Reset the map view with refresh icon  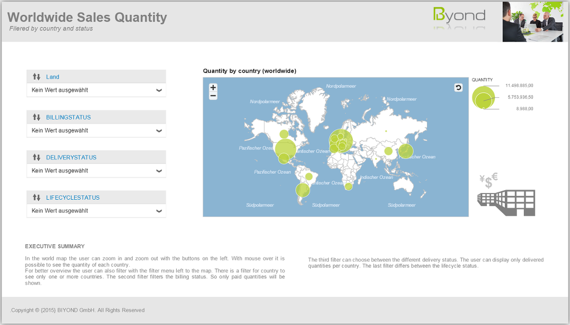point(458,88)
